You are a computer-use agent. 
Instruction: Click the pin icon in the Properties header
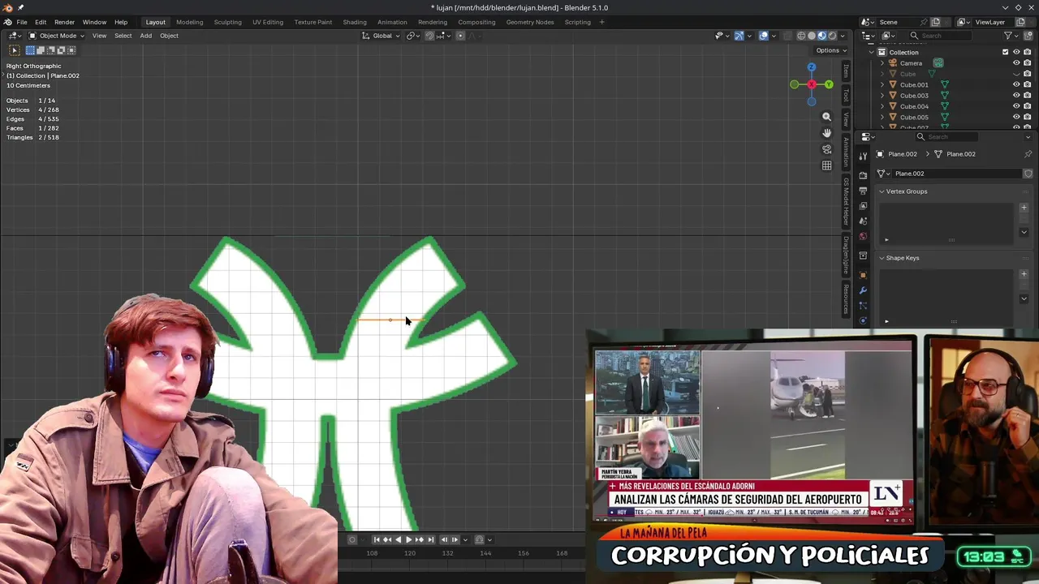point(1028,154)
